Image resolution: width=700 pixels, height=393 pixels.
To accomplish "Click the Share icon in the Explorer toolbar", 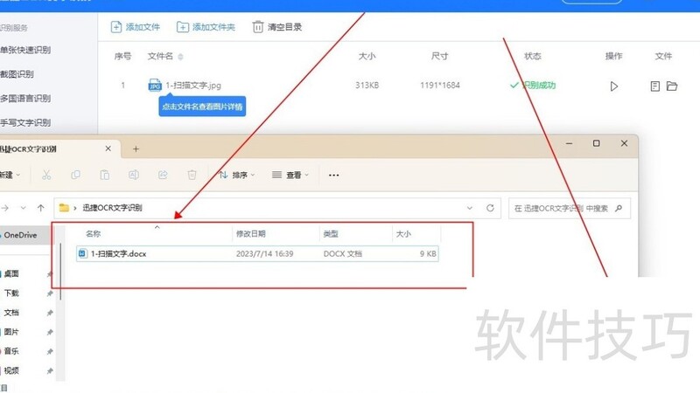I will pyautogui.click(x=163, y=176).
